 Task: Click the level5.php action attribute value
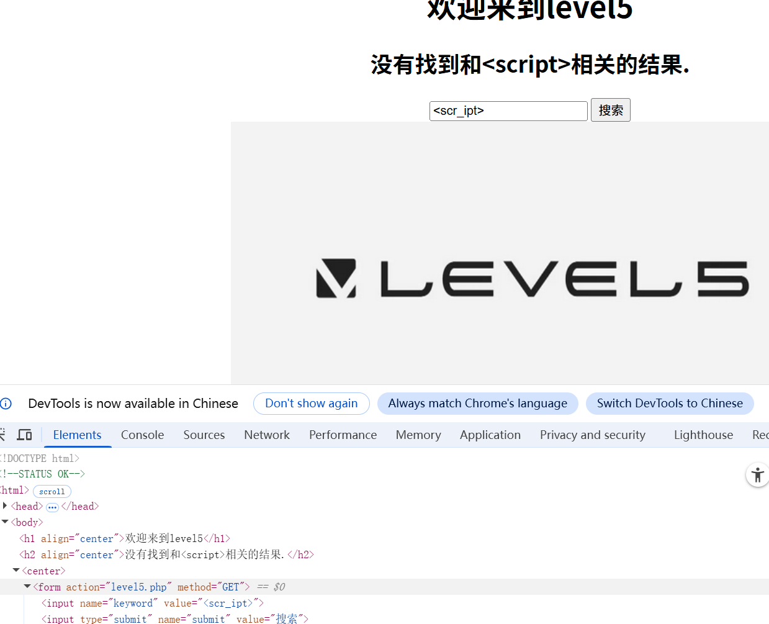click(138, 587)
